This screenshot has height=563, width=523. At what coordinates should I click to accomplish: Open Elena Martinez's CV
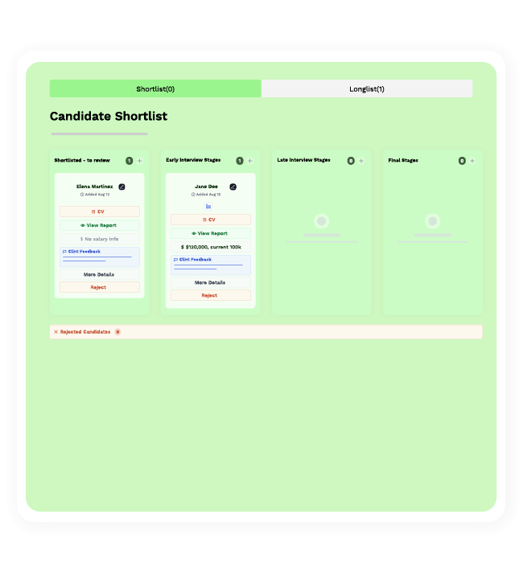99,212
